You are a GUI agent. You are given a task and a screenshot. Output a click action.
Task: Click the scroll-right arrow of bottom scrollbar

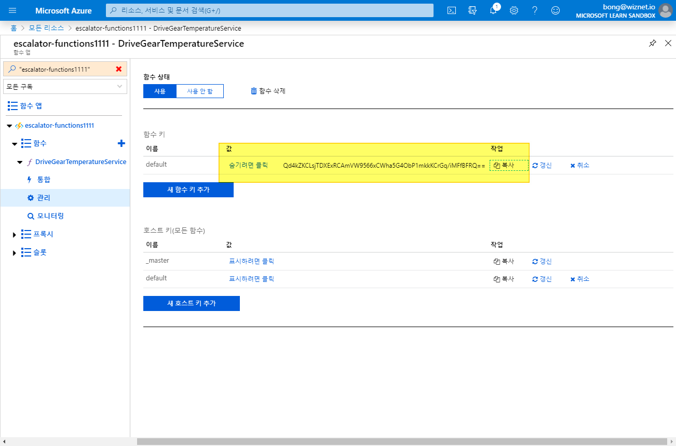point(672,441)
